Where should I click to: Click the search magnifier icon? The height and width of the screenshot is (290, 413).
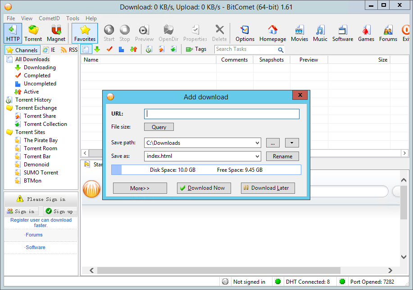tap(281, 50)
